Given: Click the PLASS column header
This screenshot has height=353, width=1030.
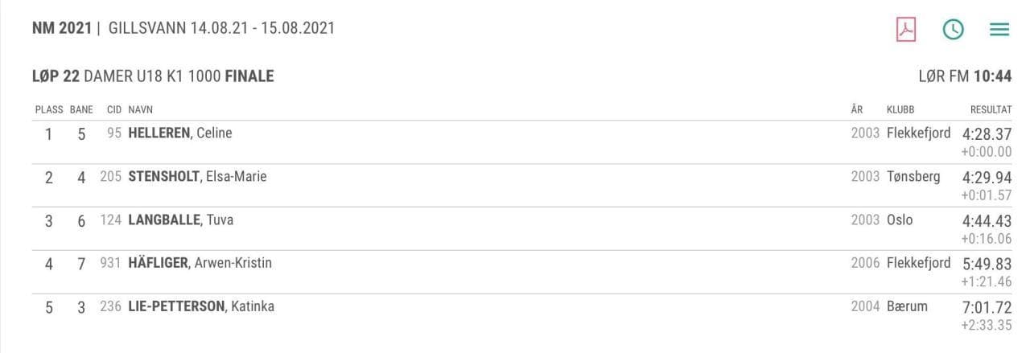Looking at the screenshot, I should pos(48,109).
